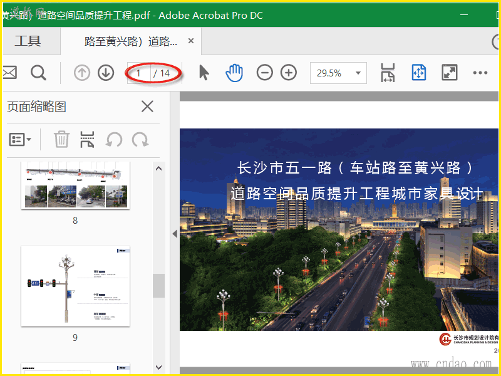Go to next page arrow
This screenshot has height=376, width=501.
(x=106, y=73)
